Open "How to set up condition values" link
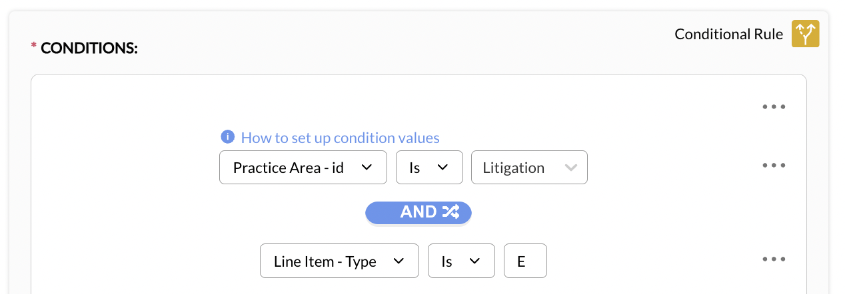The width and height of the screenshot is (845, 294). pyautogui.click(x=340, y=138)
